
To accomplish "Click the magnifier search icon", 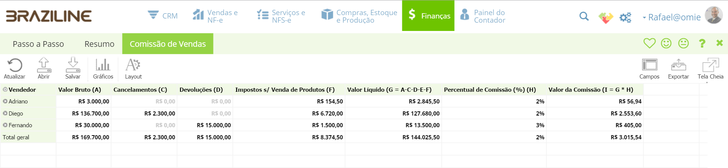I will 584,16.
